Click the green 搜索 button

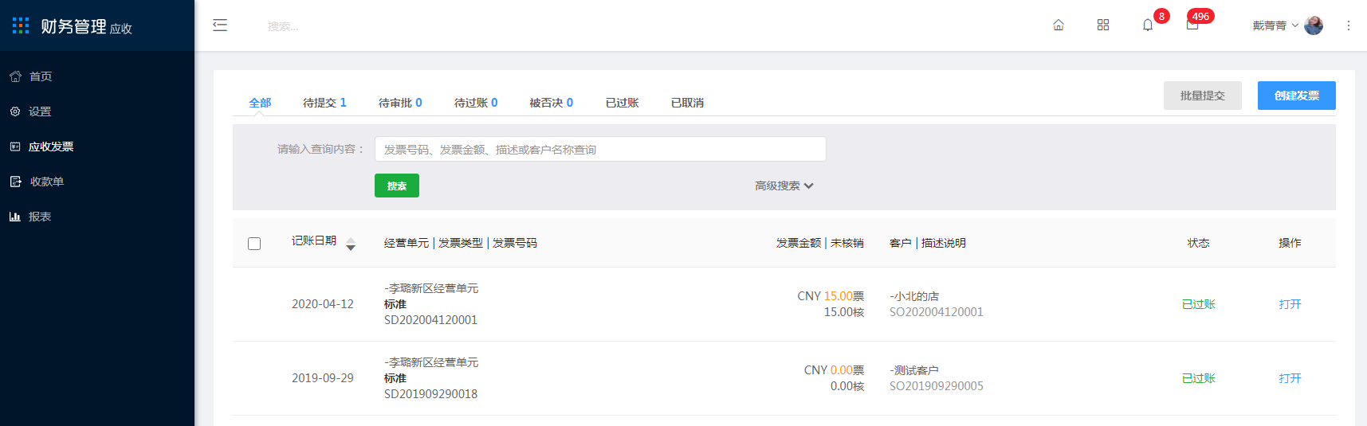pyautogui.click(x=397, y=186)
